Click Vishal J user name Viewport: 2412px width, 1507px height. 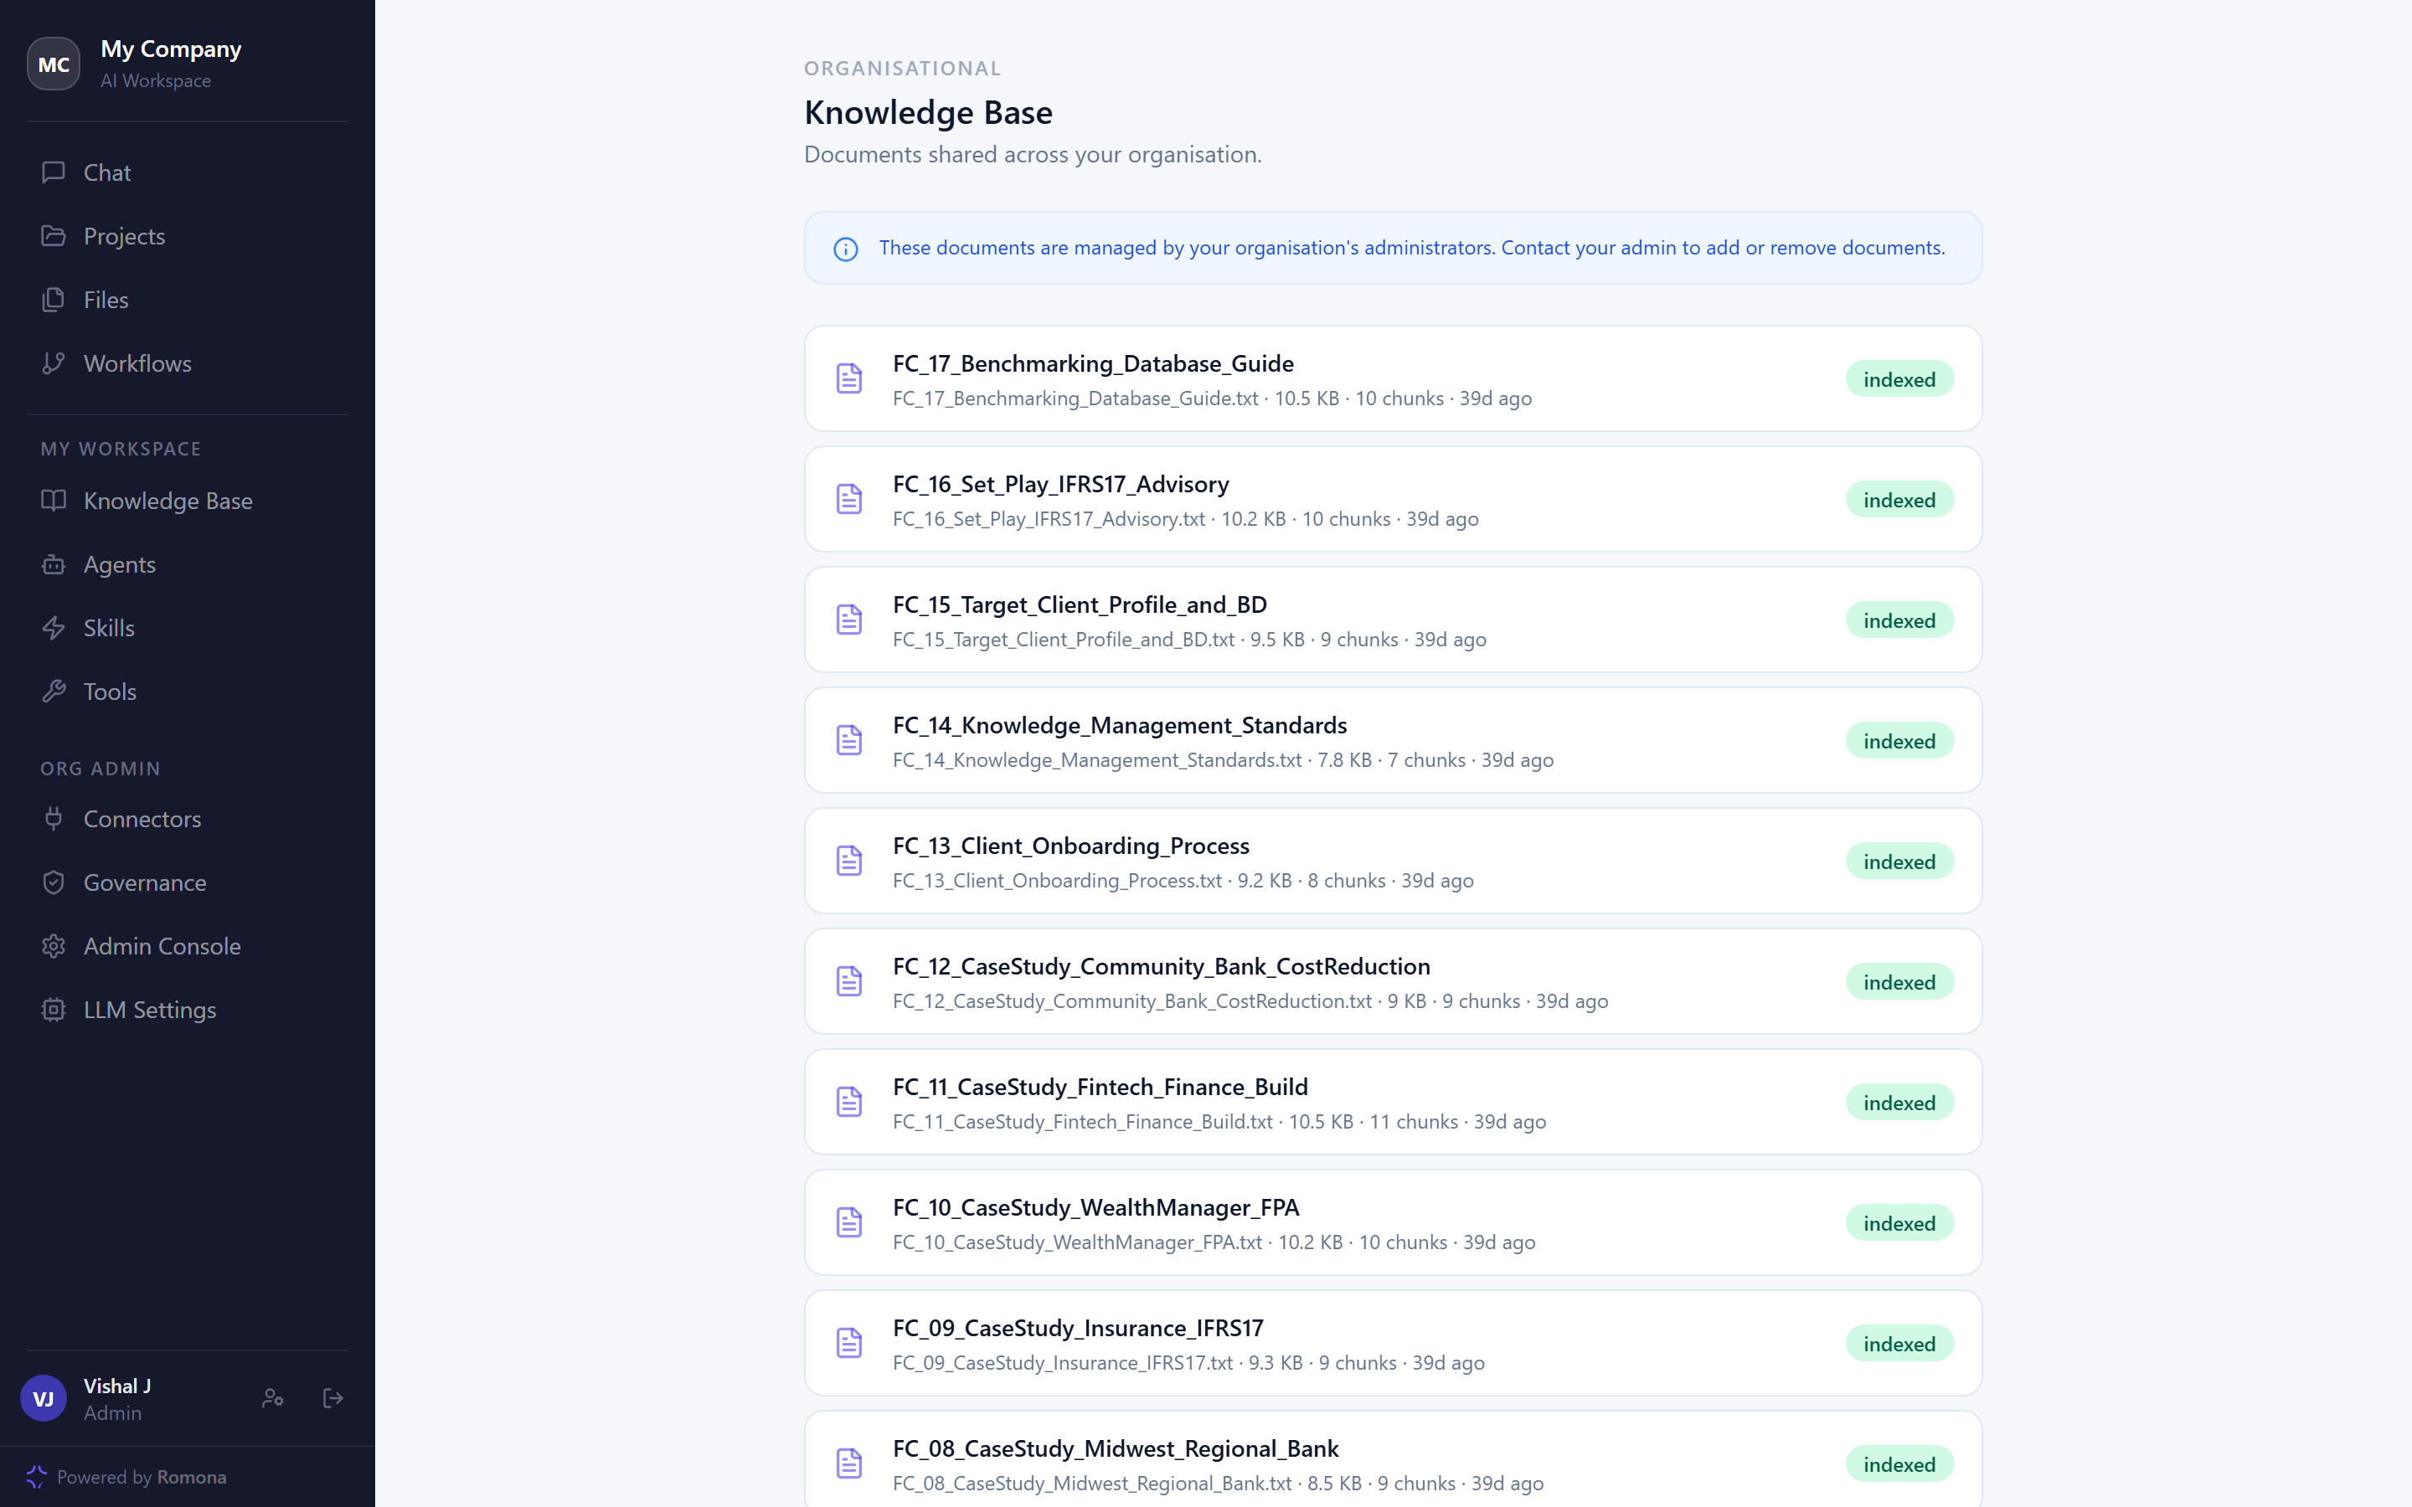click(117, 1386)
